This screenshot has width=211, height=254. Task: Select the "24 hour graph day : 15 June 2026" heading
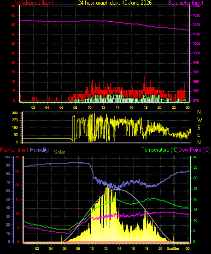point(115,3)
